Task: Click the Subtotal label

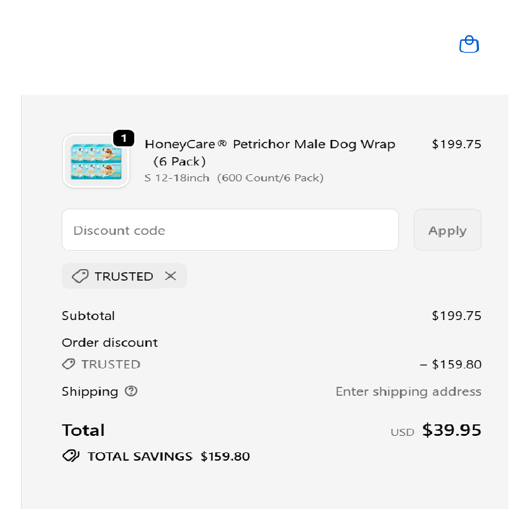Action: (88, 316)
